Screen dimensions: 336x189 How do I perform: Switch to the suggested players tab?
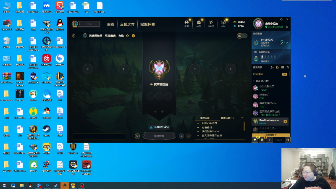(205, 118)
